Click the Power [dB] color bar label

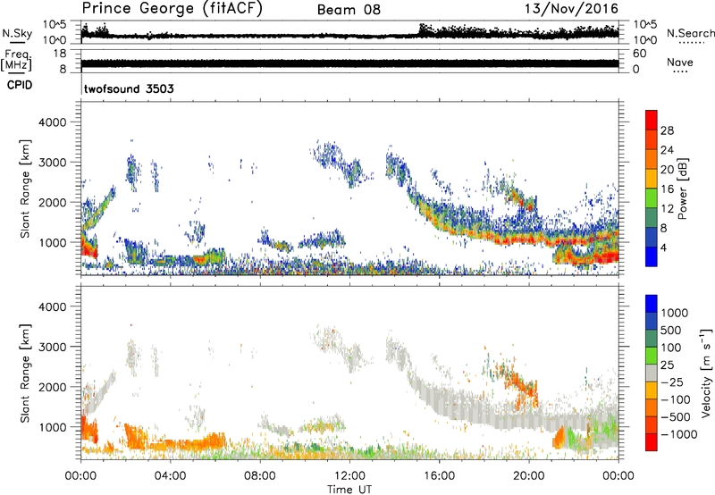click(x=682, y=189)
